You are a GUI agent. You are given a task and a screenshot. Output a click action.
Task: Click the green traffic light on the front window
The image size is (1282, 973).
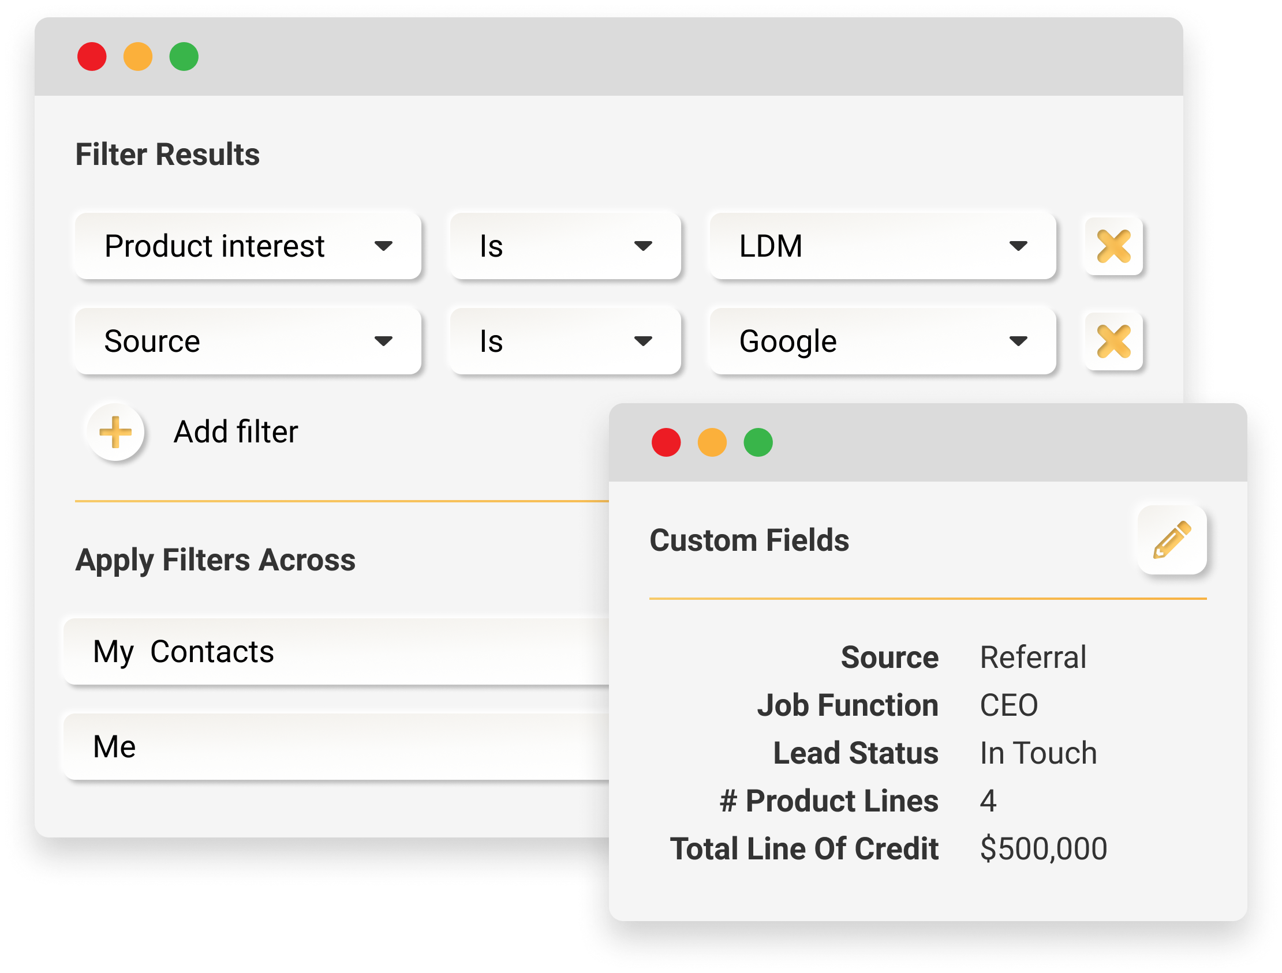pyautogui.click(x=758, y=442)
